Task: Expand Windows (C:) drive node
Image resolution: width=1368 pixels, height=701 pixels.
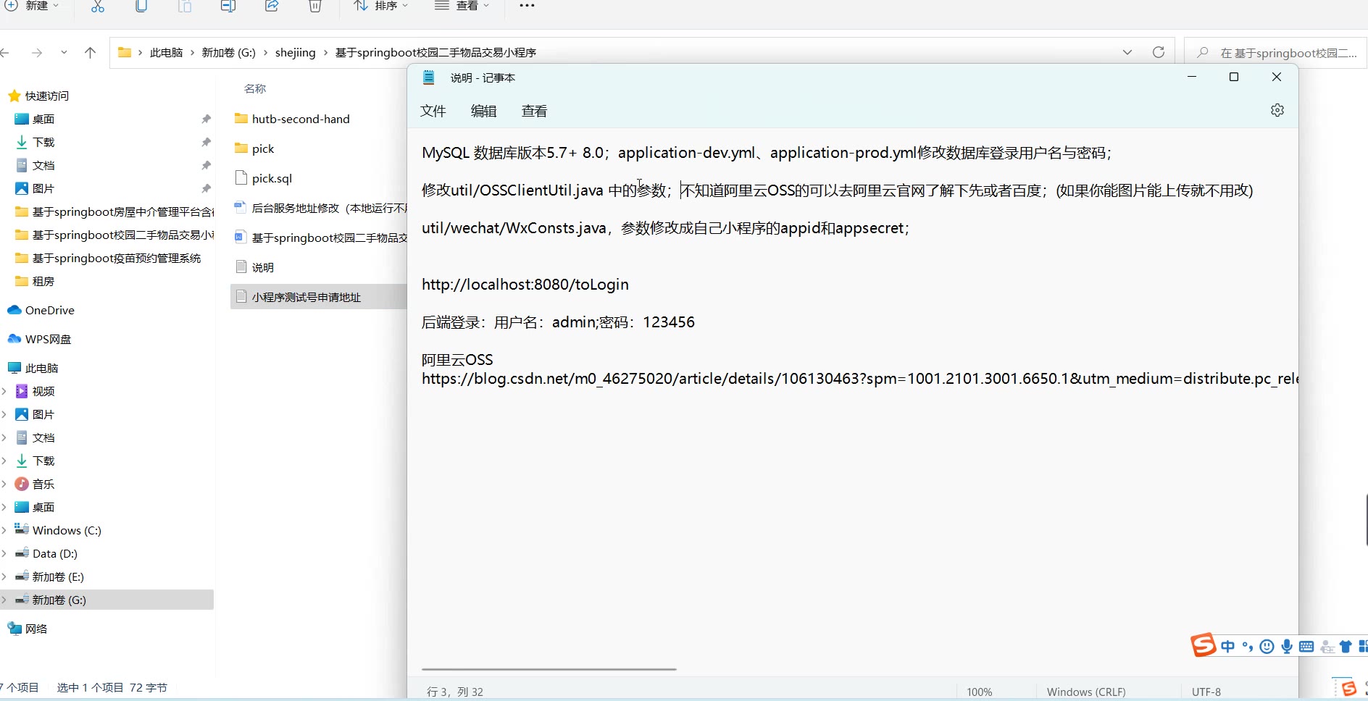Action: pos(4,531)
